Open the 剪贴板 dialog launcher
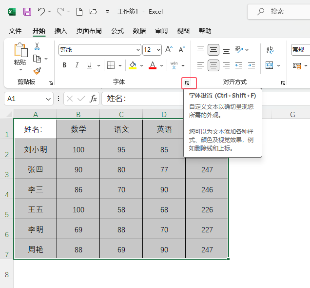This screenshot has width=310, height=288. pyautogui.click(x=51, y=83)
